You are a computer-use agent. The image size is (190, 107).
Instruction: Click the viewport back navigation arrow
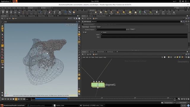click(x=2, y=18)
